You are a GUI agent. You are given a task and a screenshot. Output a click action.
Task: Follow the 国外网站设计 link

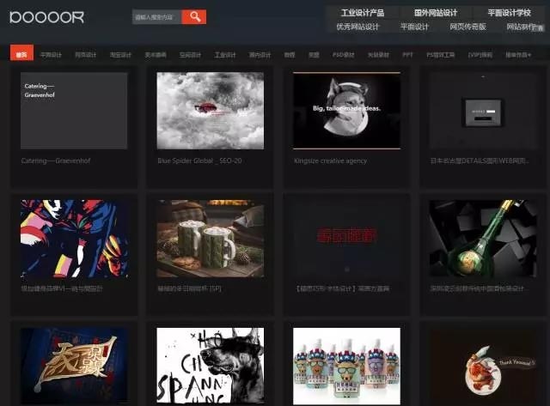coord(436,13)
